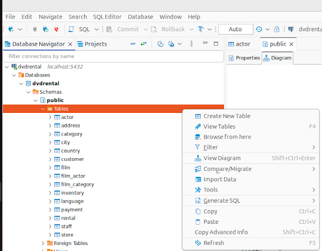322x251 pixels.
Task: Click the Commit toolbar button
Action: [x=122, y=29]
